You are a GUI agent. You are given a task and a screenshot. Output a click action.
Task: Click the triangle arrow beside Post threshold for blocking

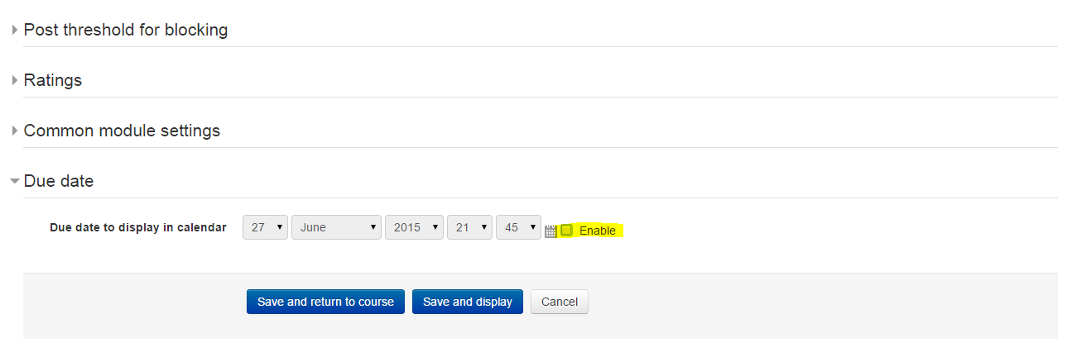[x=15, y=31]
